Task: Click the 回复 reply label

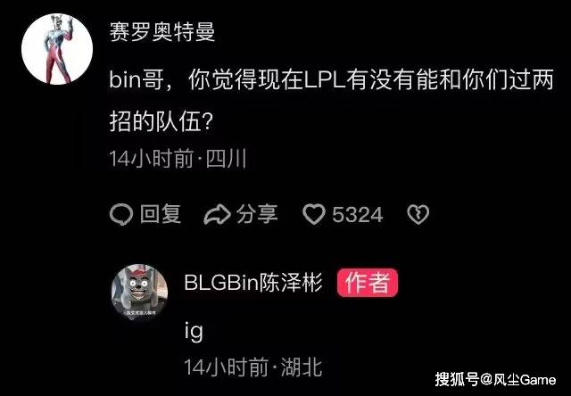Action: pos(161,214)
